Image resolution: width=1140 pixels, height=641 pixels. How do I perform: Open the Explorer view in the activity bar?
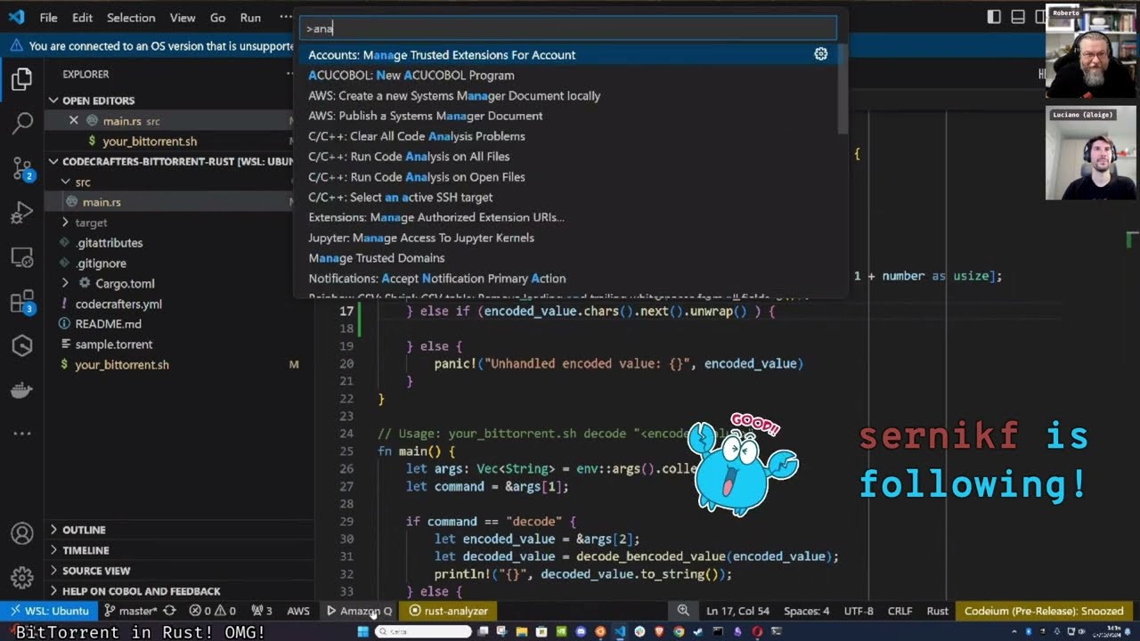pos(22,80)
